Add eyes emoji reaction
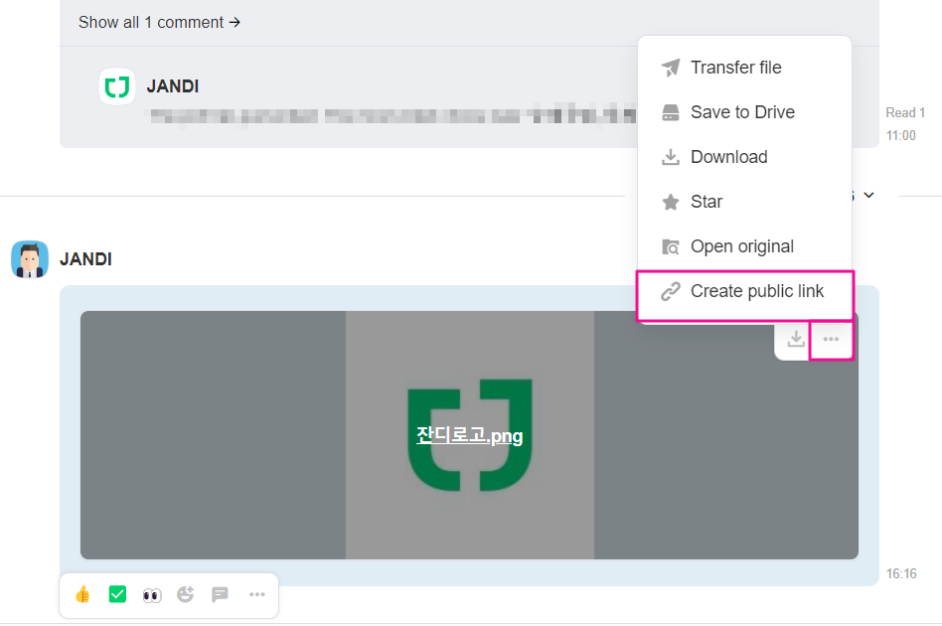 pos(152,595)
